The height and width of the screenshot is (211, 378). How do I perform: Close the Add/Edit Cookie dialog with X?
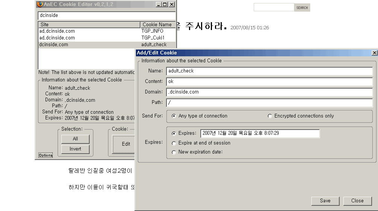point(374,53)
